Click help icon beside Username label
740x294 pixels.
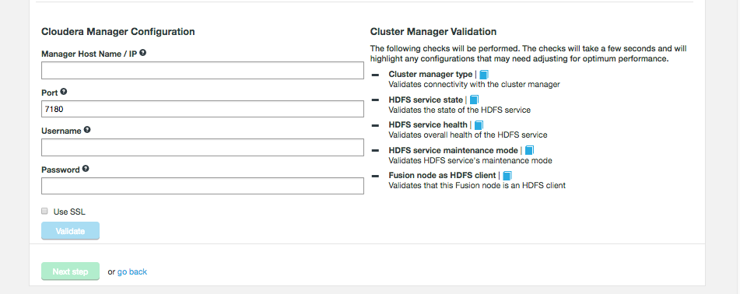point(87,130)
